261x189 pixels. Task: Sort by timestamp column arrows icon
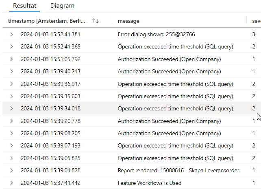tap(96, 20)
